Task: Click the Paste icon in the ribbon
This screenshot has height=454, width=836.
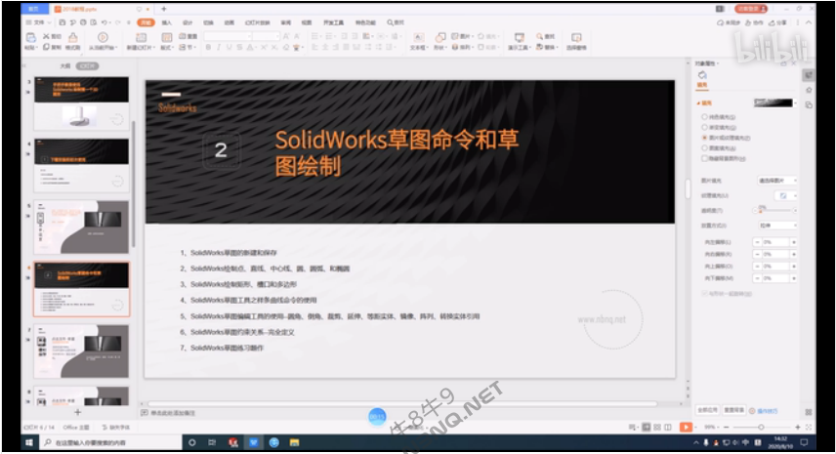Action: (31, 37)
